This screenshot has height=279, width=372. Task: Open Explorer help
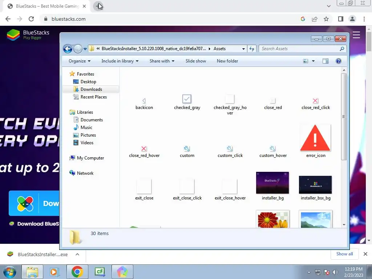338,61
